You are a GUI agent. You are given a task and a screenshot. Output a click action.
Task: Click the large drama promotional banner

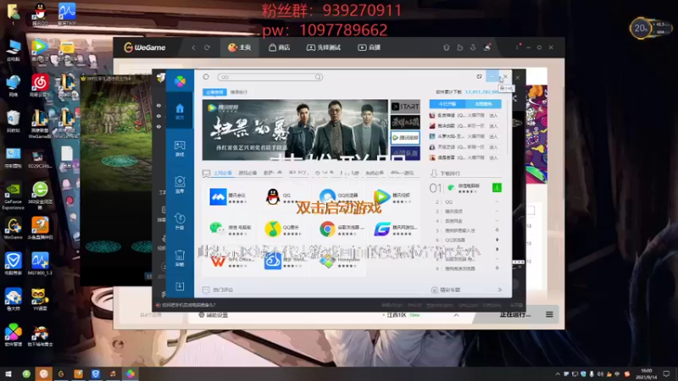[x=295, y=130]
